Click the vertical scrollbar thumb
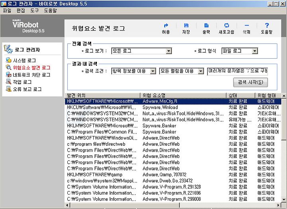The height and width of the screenshot is (209, 287). pyautogui.click(x=284, y=119)
